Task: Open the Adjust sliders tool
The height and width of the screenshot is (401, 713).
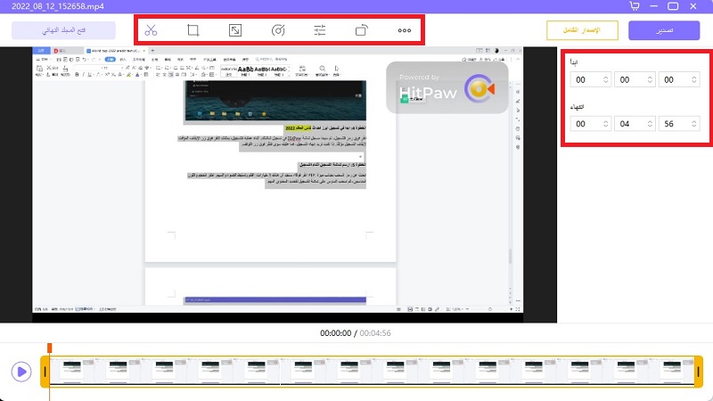Action: (x=320, y=30)
